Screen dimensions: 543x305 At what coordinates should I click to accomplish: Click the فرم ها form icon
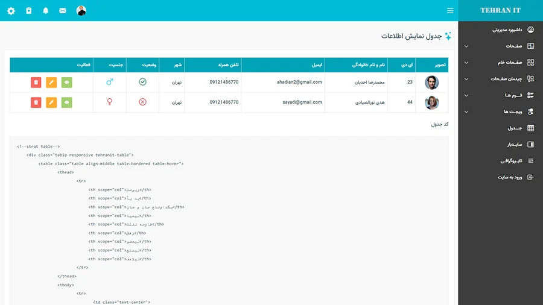(x=530, y=95)
